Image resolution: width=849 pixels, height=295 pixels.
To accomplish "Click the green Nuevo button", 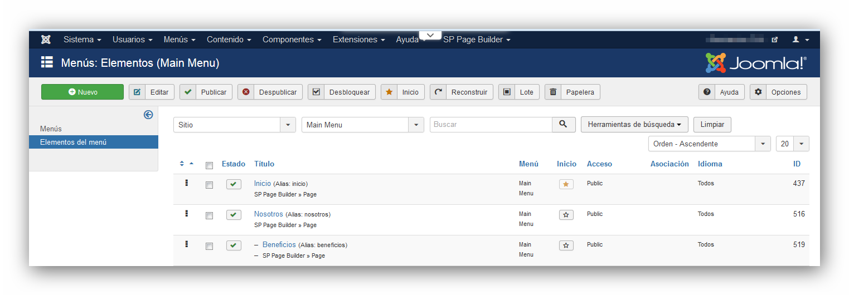I will click(x=83, y=92).
